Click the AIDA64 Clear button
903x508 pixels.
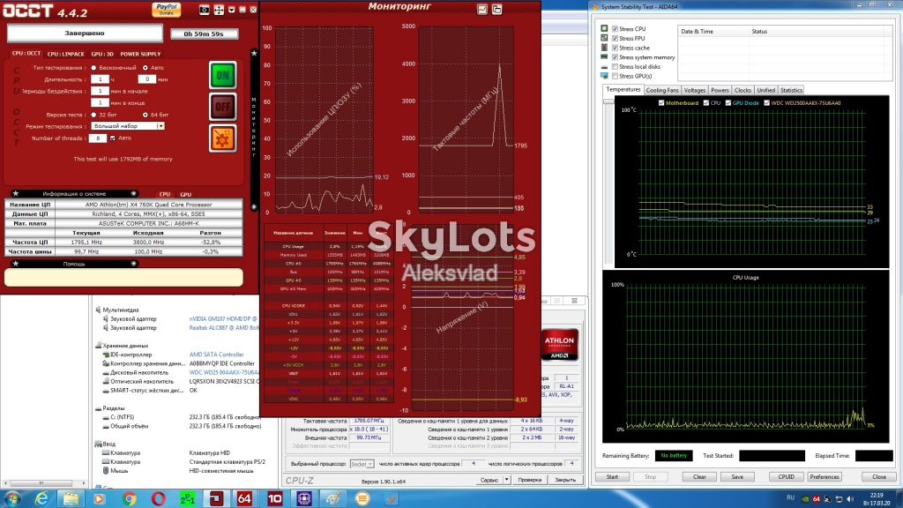point(699,477)
